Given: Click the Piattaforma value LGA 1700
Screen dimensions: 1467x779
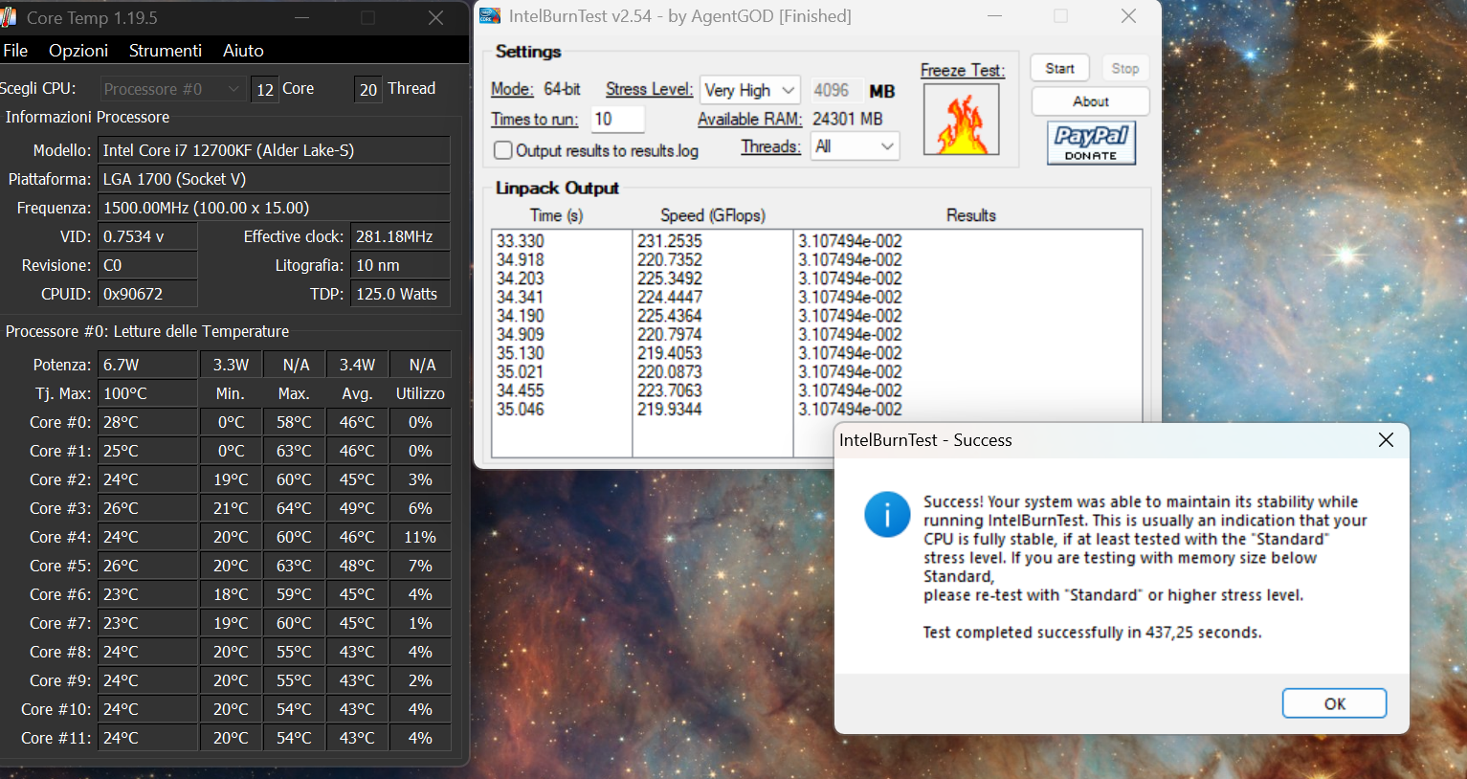Looking at the screenshot, I should point(275,179).
